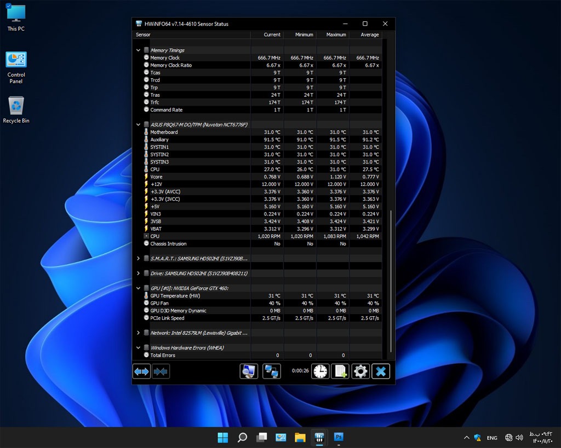
Task: Click the blue X close sensors icon
Action: pos(380,371)
